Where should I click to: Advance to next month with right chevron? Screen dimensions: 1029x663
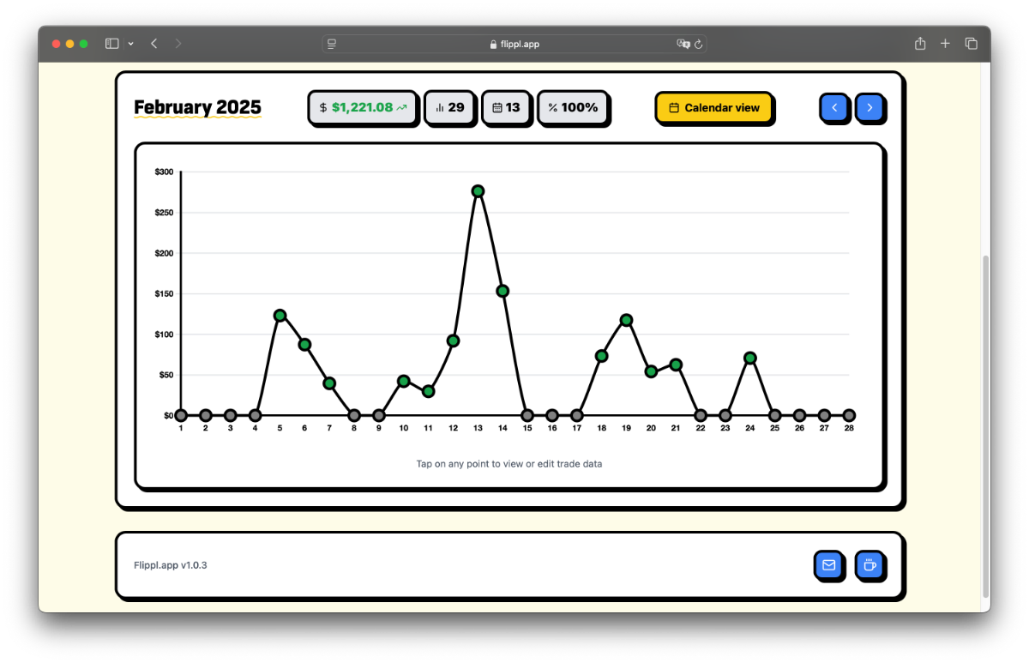[x=871, y=107]
